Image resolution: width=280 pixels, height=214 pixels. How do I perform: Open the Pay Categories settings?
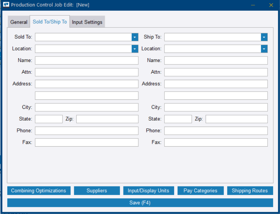click(x=201, y=190)
